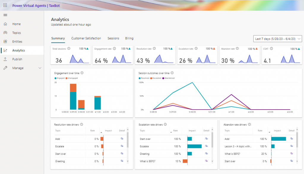Toggle Escalated series in Session outcomes legend
The image size is (304, 174).
tap(156, 78)
